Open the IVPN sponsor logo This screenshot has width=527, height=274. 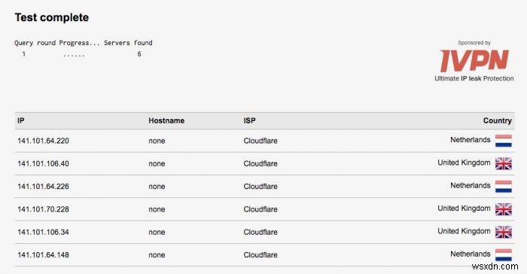pos(474,60)
